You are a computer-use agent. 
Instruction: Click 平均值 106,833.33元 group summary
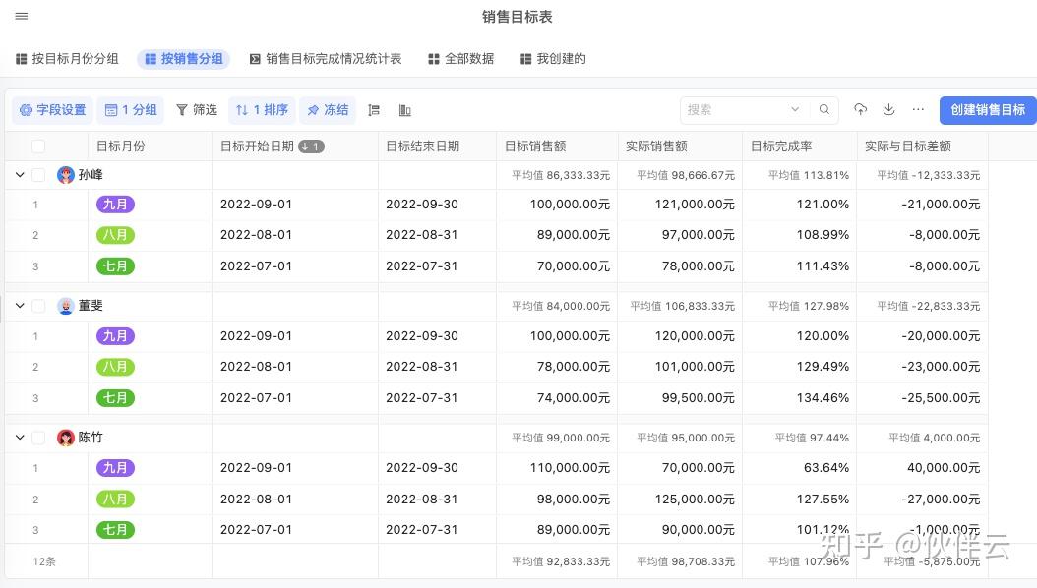pos(683,306)
